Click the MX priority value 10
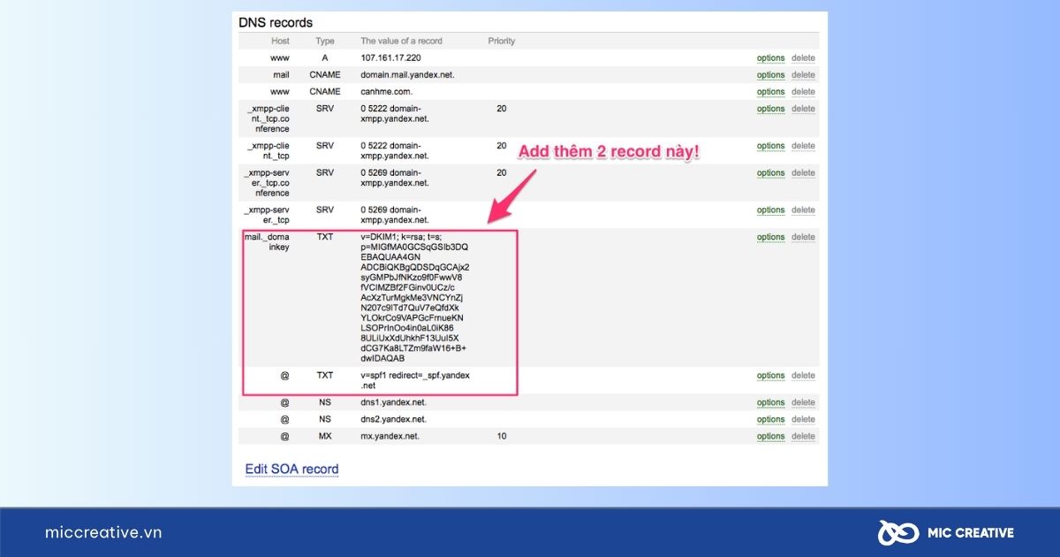 click(502, 436)
